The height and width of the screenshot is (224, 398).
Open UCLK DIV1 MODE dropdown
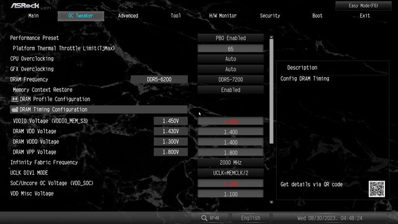(x=231, y=173)
